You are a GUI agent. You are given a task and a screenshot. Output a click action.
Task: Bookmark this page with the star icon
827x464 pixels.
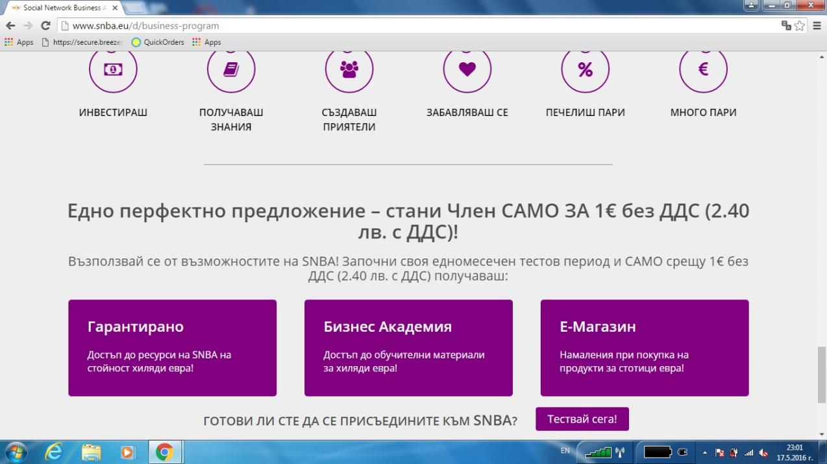[x=800, y=26]
